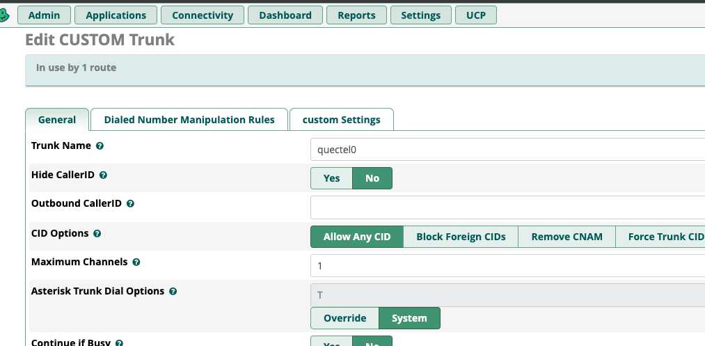Screen dimensions: 705x346
Task: Open the Connectivity menu
Action: pos(203,15)
